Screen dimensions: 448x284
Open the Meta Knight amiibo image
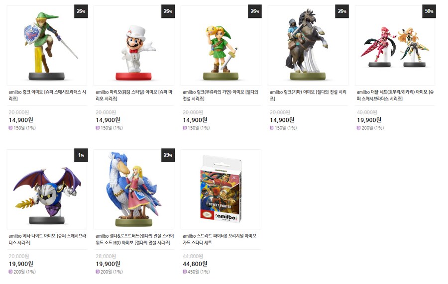click(47, 189)
